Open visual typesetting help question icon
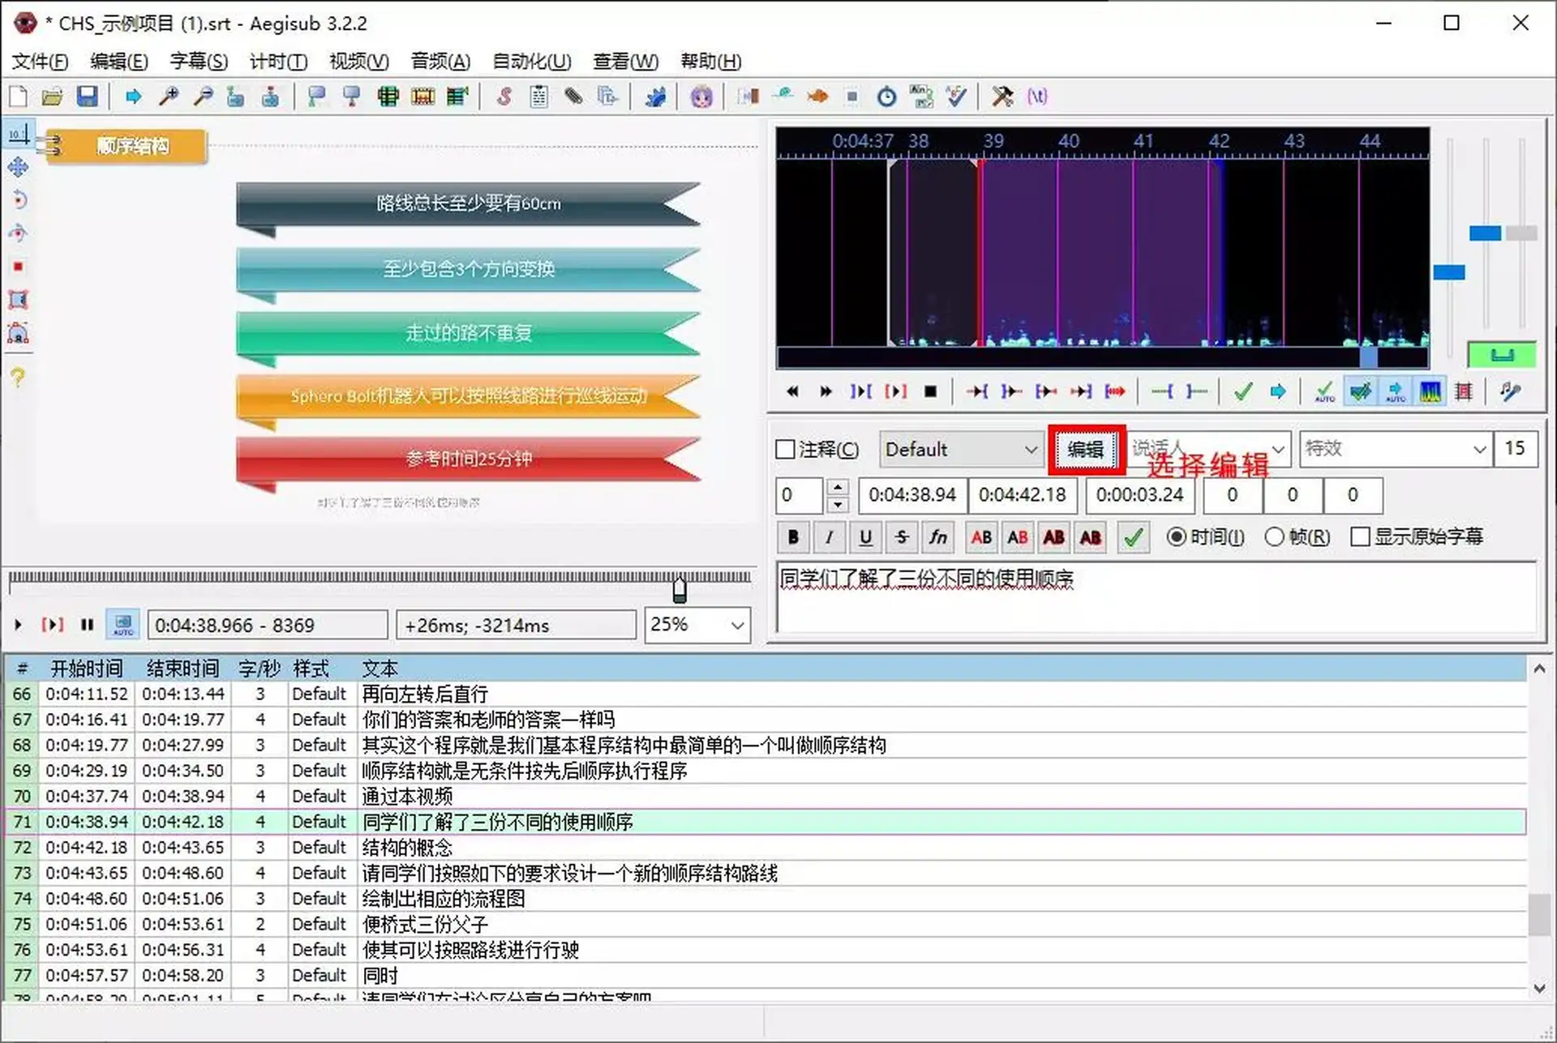 [x=18, y=377]
